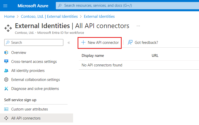Open the ellipsis more options next to title

138,26
